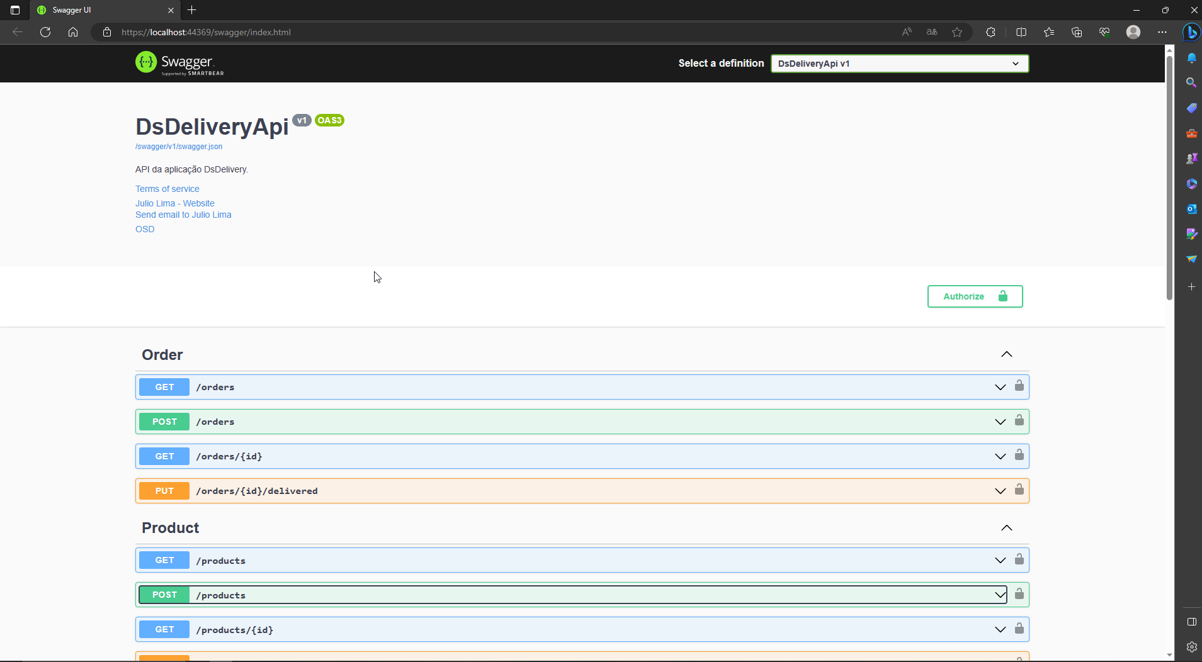The width and height of the screenshot is (1202, 662).
Task: Reload the page with refresh icon
Action: (45, 32)
